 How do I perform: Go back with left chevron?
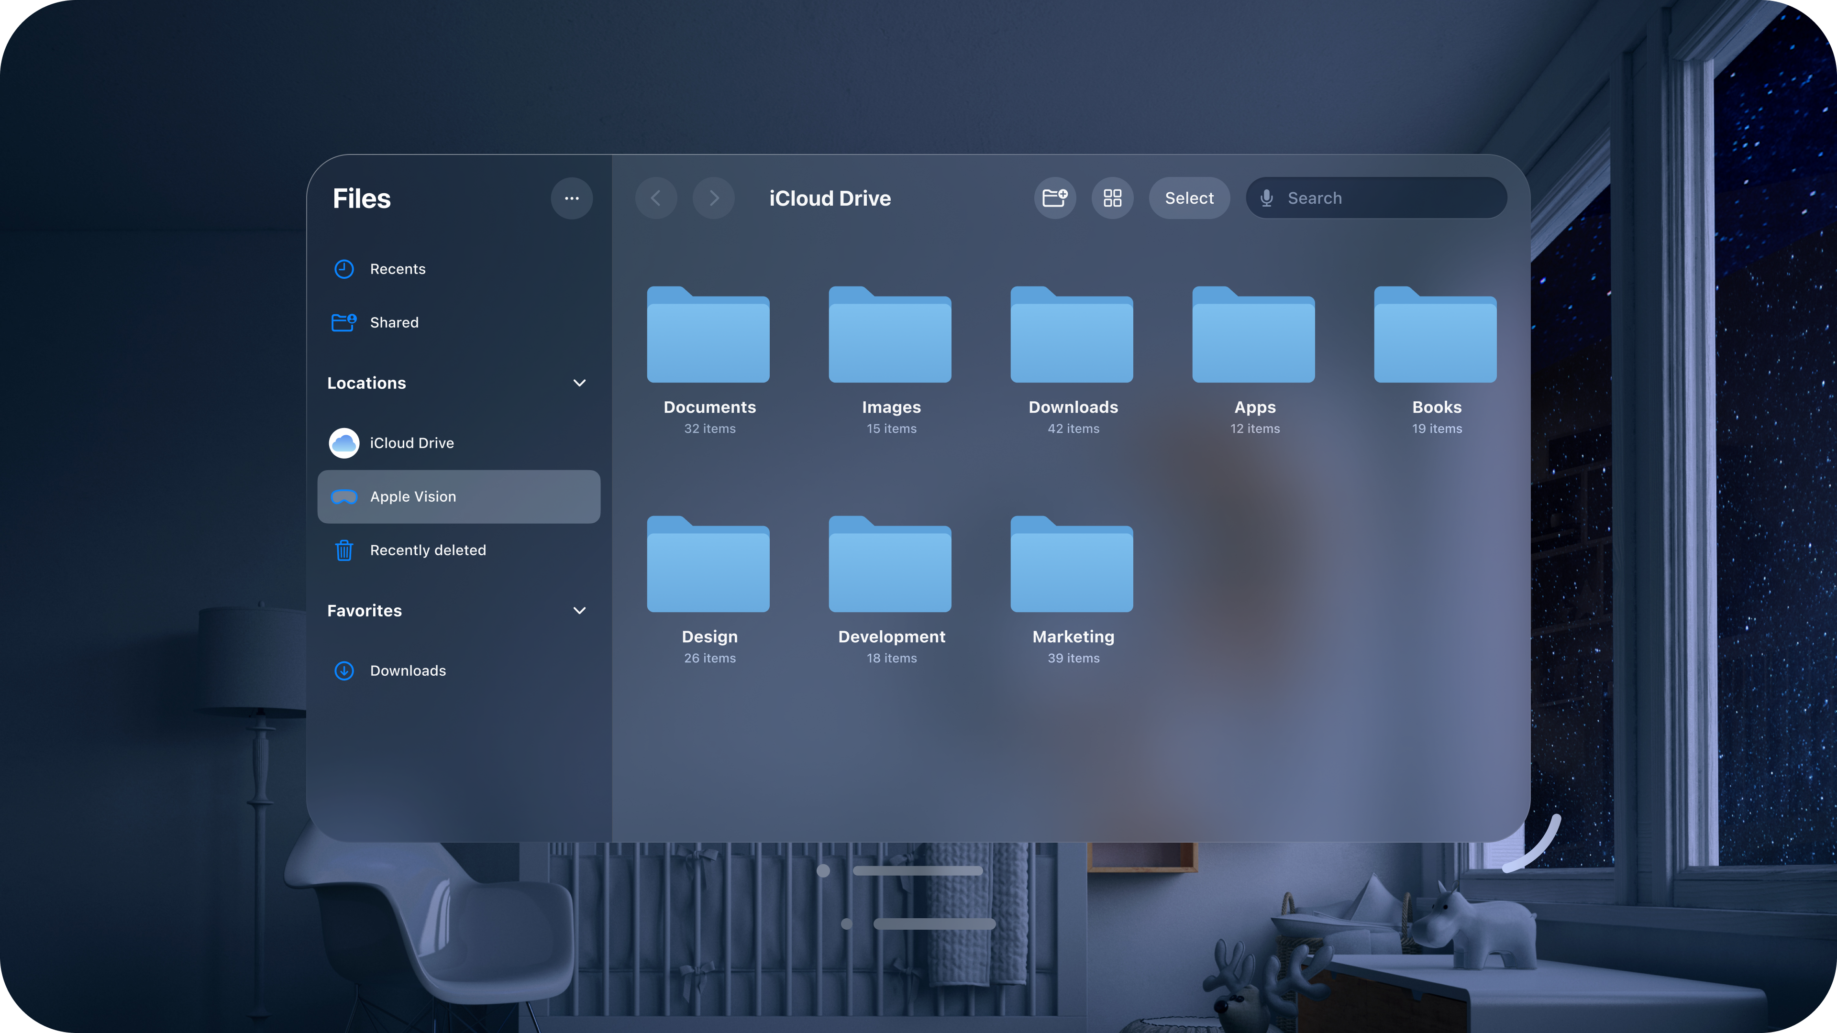[656, 198]
